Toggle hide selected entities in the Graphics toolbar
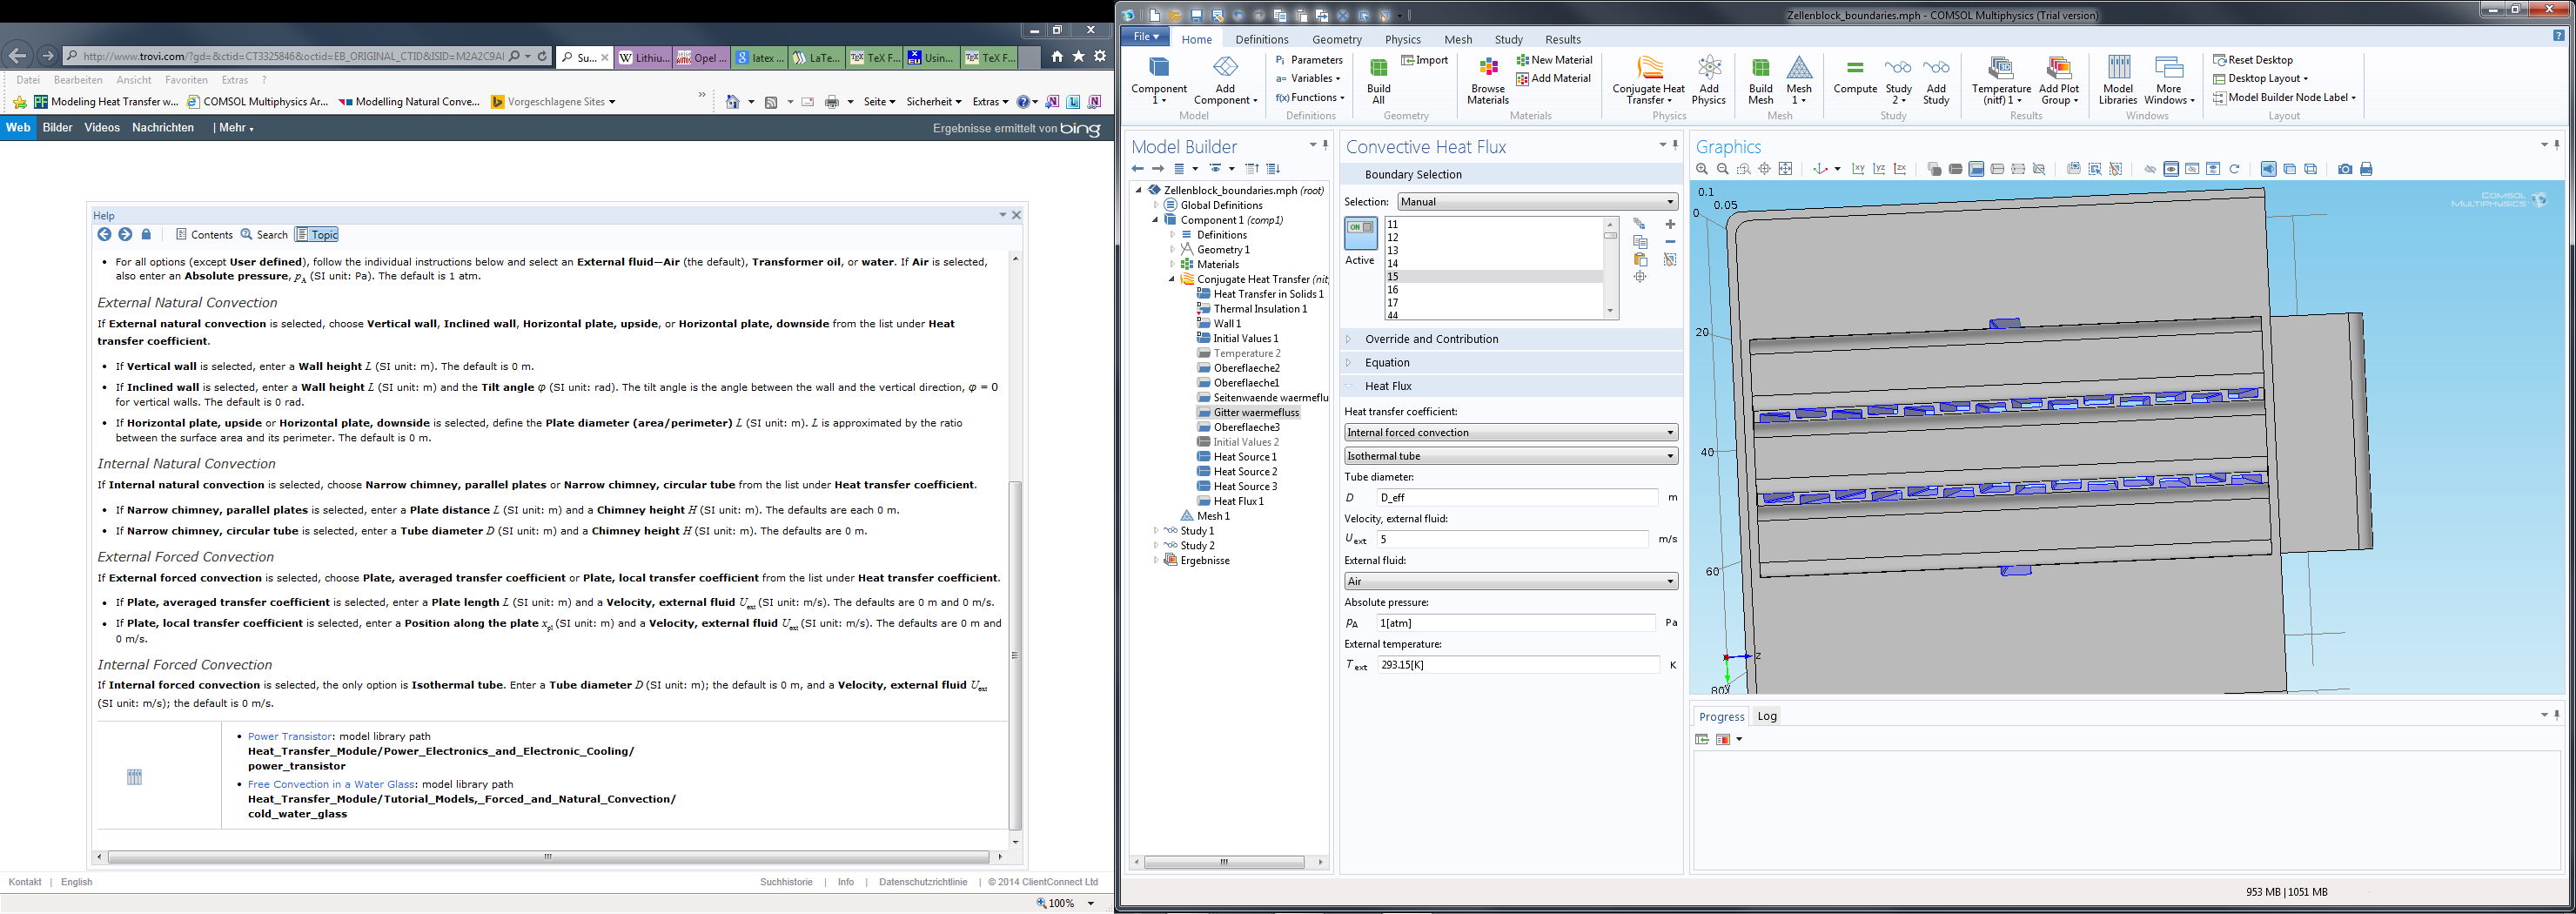The width and height of the screenshot is (2576, 914). tap(2150, 169)
